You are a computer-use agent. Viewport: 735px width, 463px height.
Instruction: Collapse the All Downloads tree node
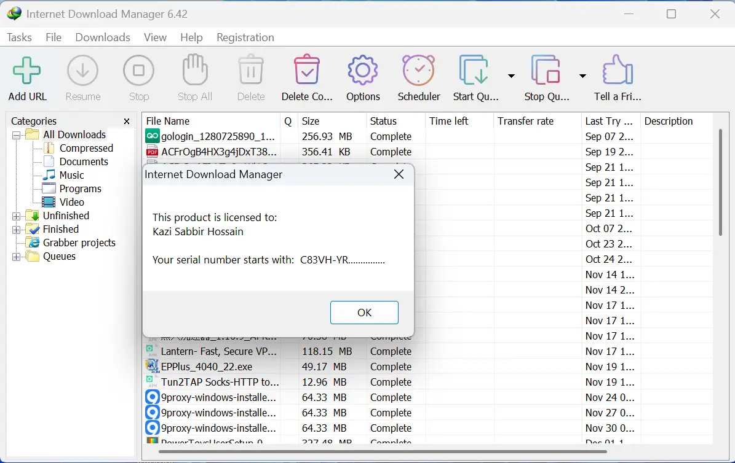point(17,134)
